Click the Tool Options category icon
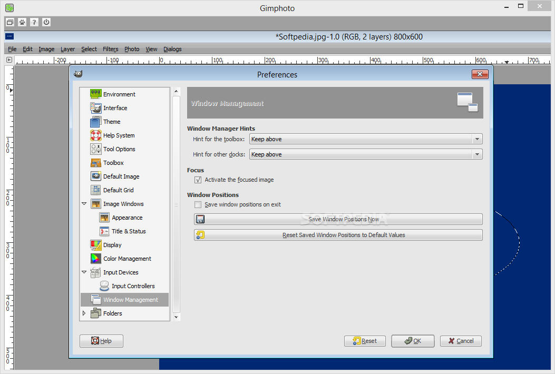The height and width of the screenshot is (374, 555). (x=96, y=149)
